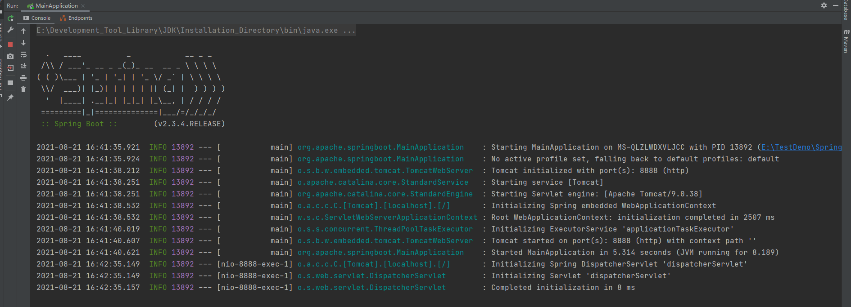
Task: Click the down arrow to jump down the stack trace
Action: coord(23,43)
